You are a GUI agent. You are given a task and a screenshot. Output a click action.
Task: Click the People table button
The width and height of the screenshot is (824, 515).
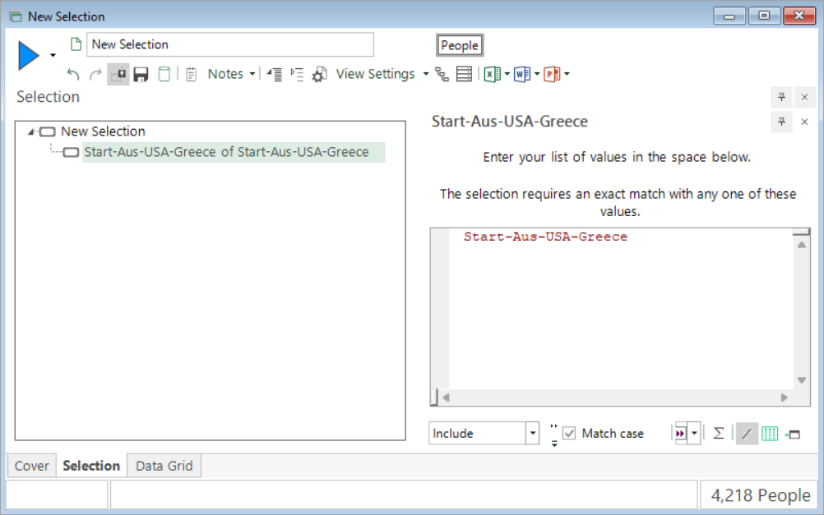point(460,46)
